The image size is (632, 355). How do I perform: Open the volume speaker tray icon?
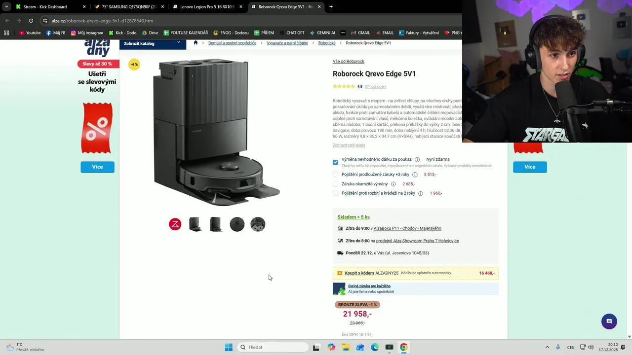[591, 347]
